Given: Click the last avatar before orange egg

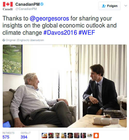Looking at the screenshot, I should click(90, 135).
